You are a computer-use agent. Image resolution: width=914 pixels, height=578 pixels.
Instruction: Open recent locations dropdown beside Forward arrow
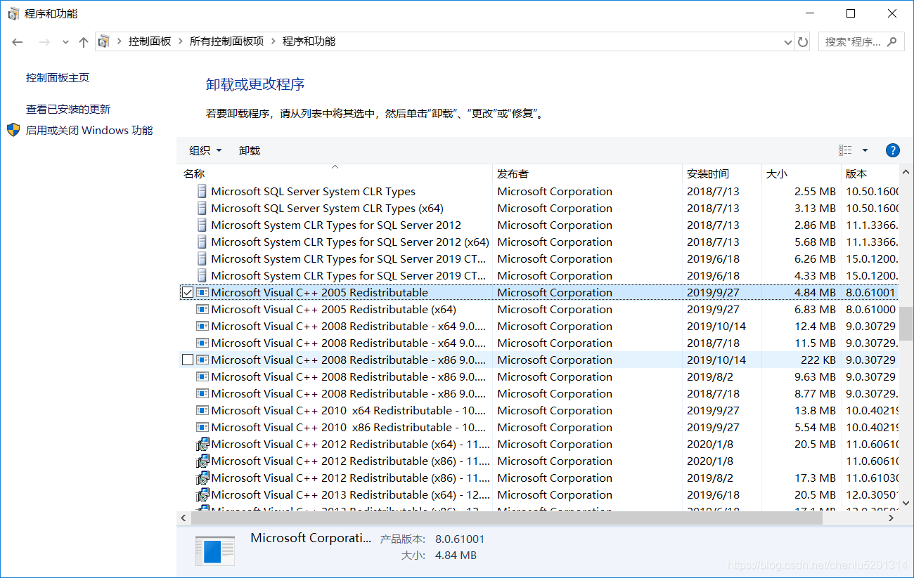(65, 42)
